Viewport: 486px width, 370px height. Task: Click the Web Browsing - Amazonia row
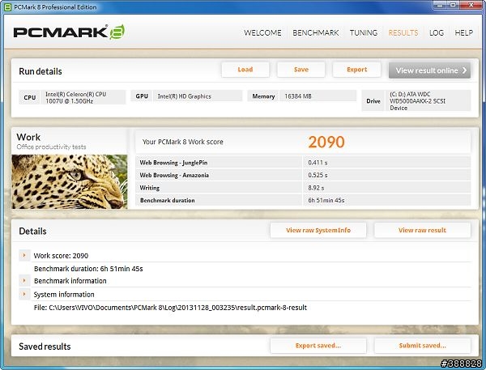pyautogui.click(x=303, y=175)
